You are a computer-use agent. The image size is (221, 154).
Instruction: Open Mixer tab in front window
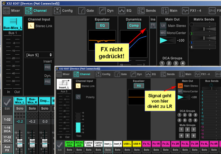tap(63, 74)
